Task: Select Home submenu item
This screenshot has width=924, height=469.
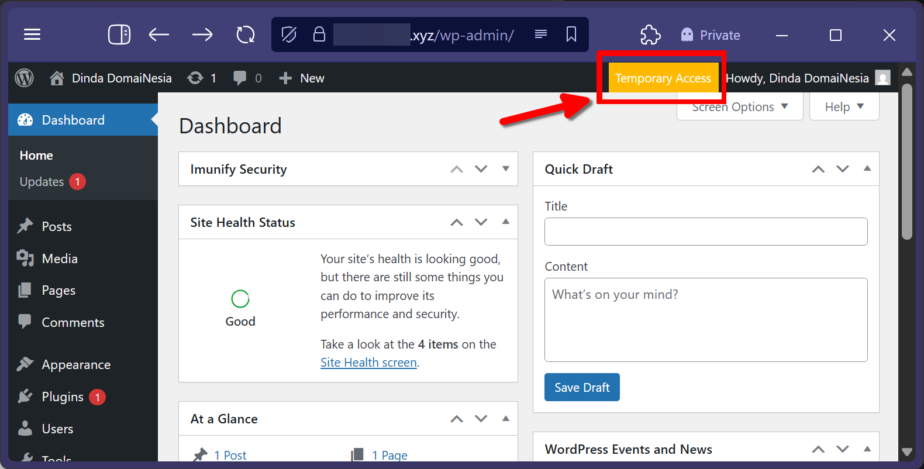Action: tap(36, 156)
